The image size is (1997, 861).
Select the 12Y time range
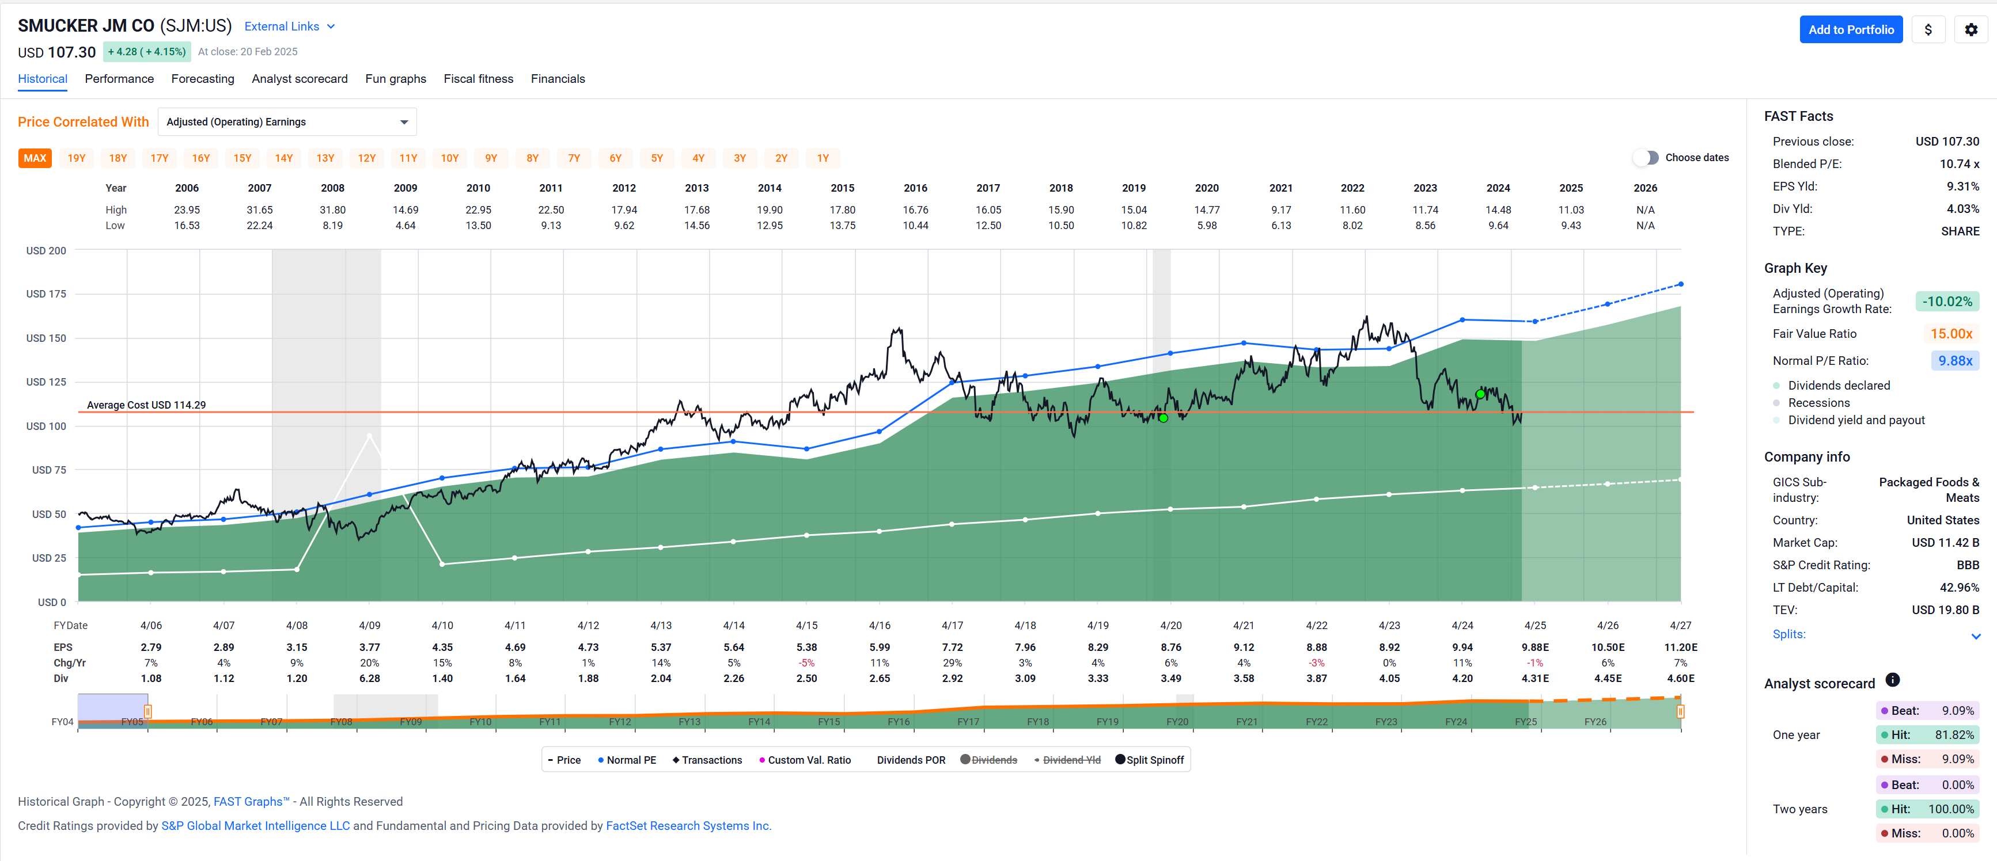[367, 158]
